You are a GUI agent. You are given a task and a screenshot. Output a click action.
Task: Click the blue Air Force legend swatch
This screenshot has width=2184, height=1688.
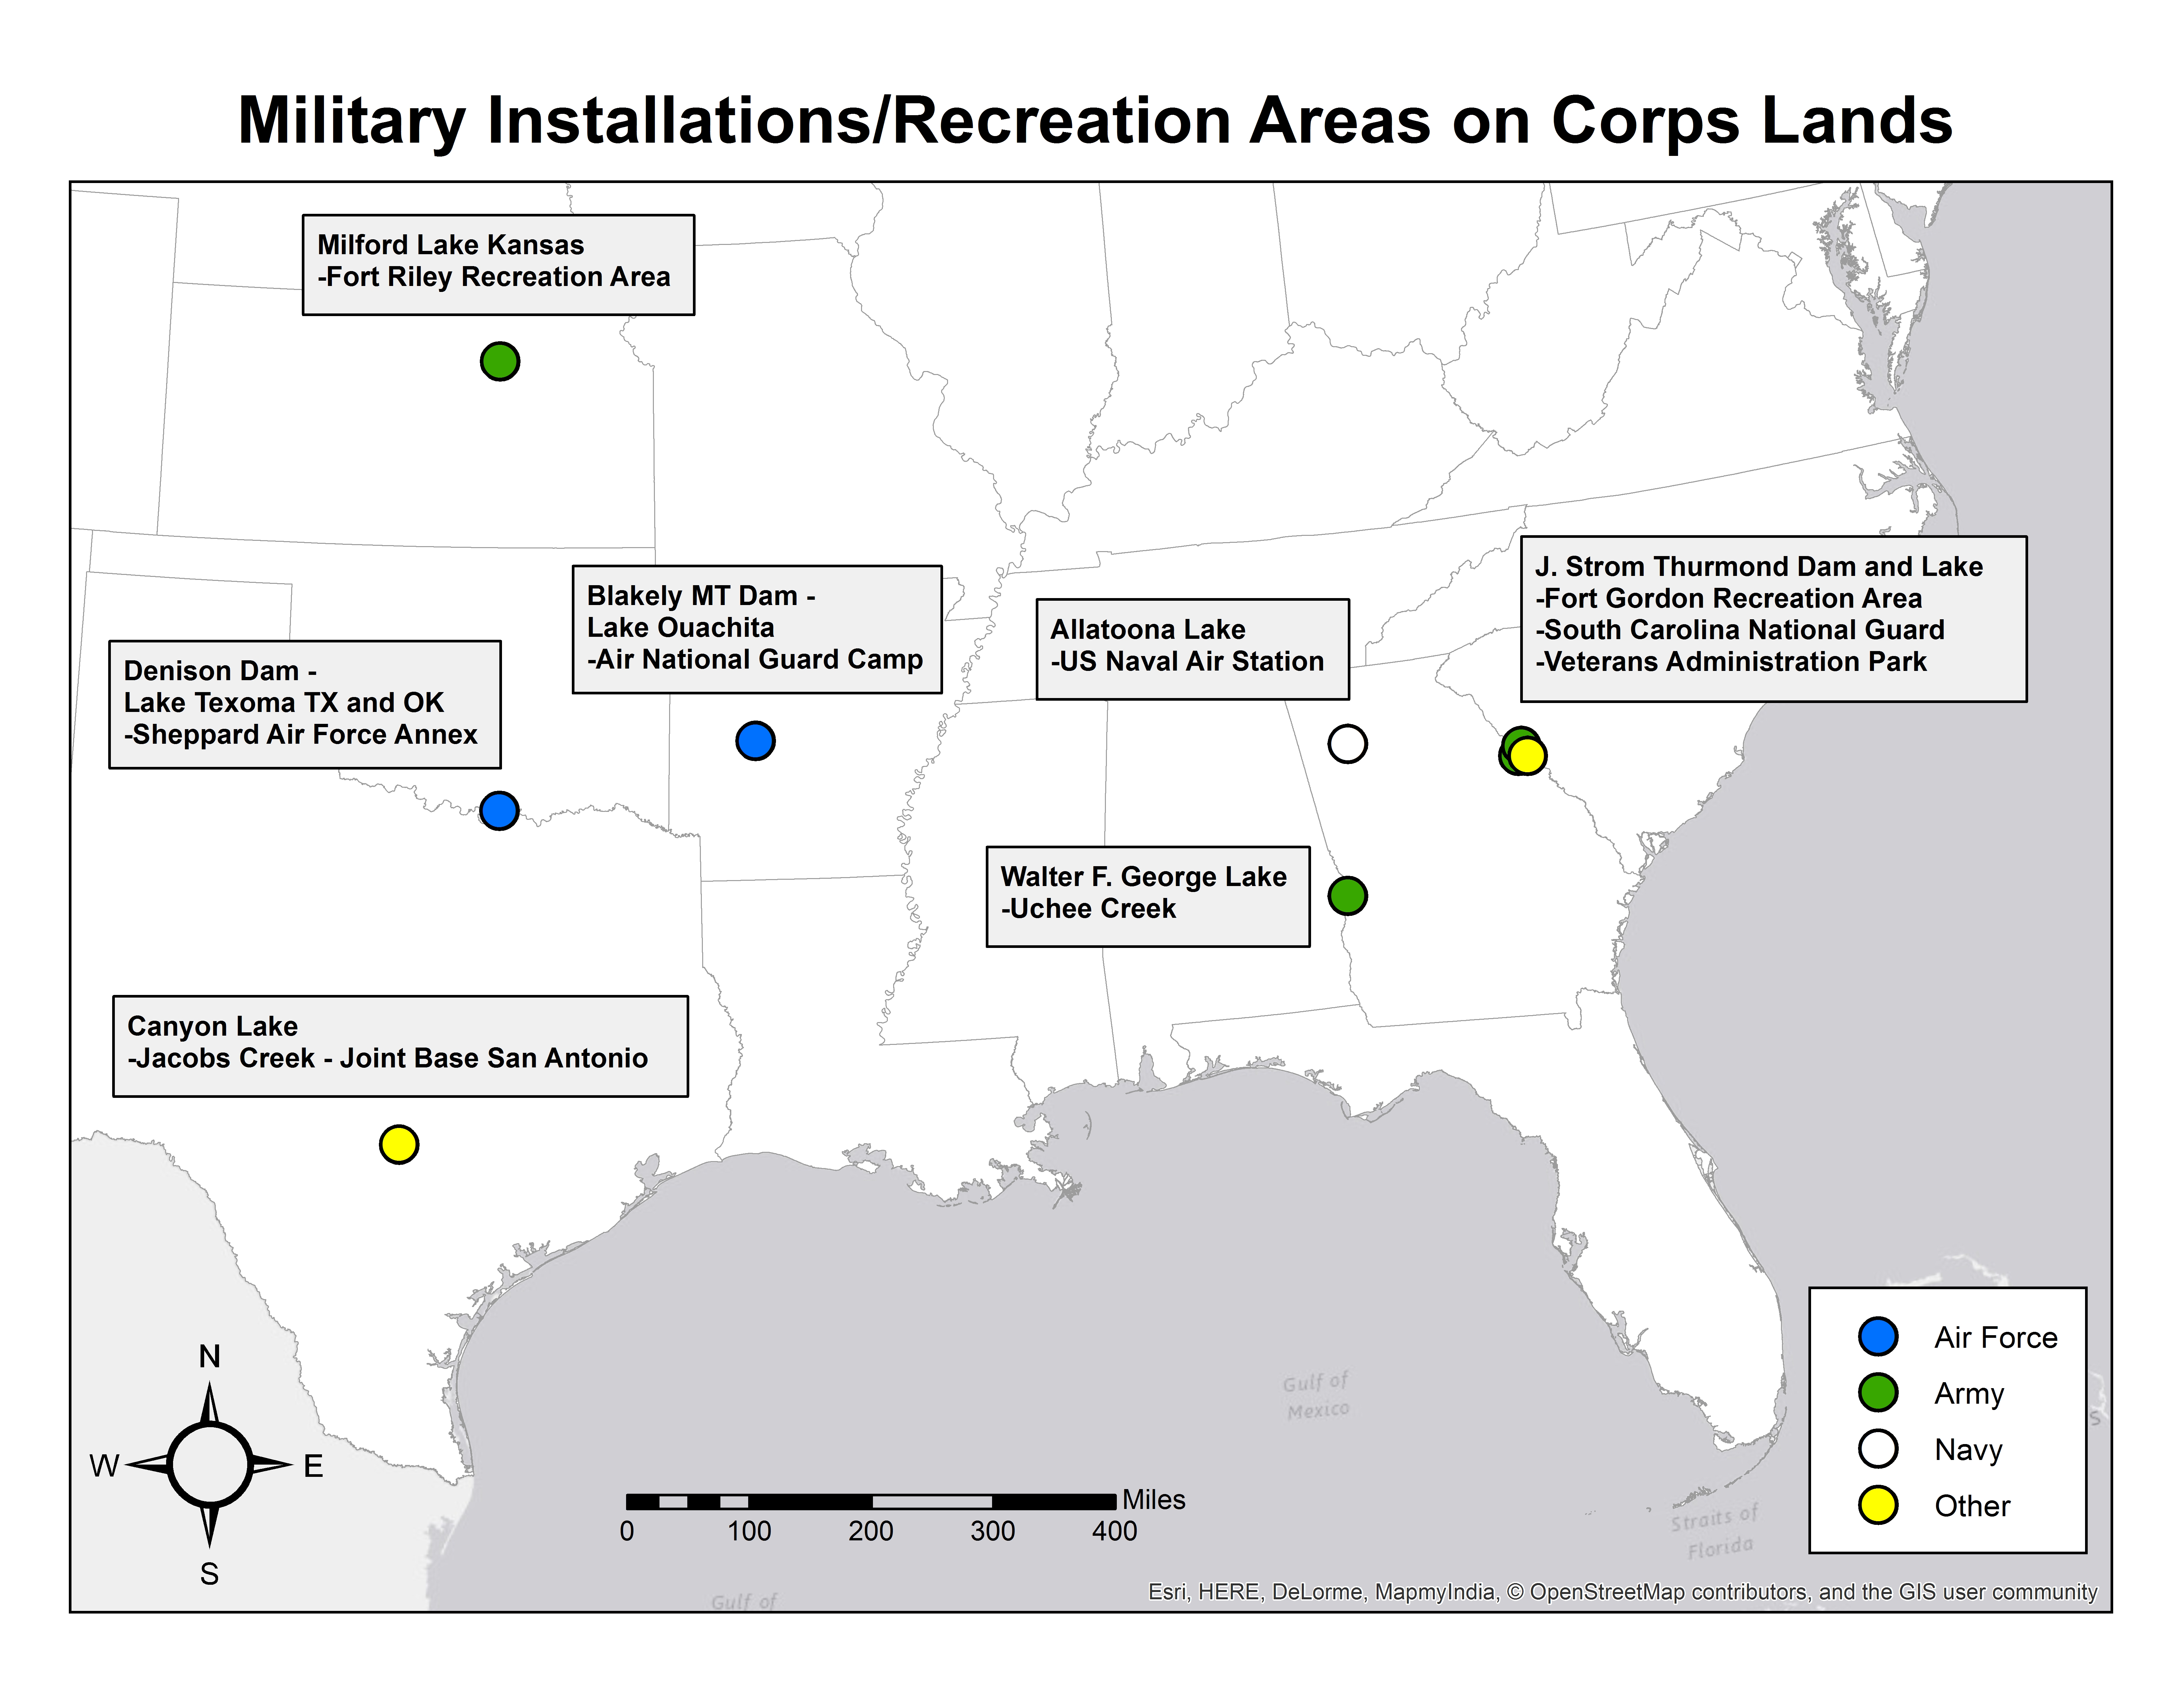coord(1878,1337)
